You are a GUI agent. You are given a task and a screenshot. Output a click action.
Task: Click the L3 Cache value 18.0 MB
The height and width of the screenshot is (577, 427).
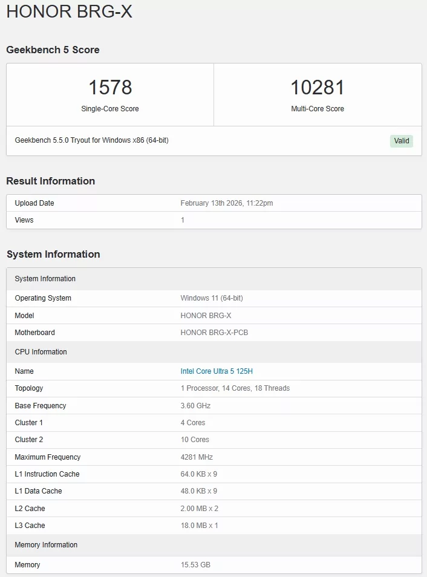pyautogui.click(x=199, y=526)
